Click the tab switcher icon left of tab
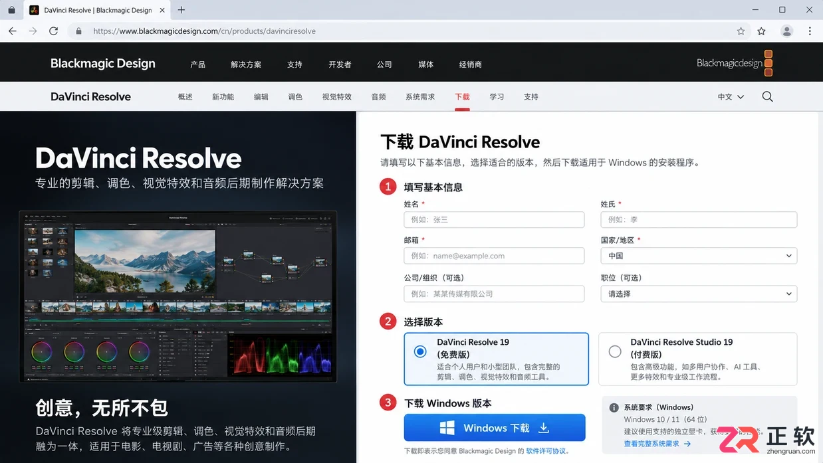Image resolution: width=823 pixels, height=463 pixels. (x=11, y=10)
